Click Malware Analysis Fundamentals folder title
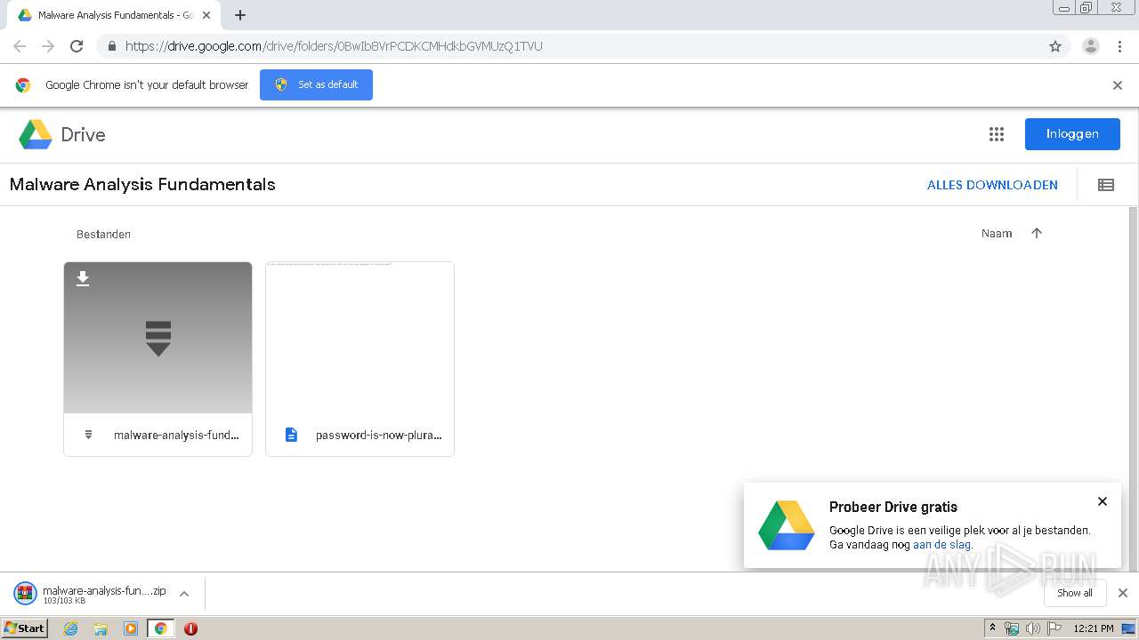 [142, 185]
